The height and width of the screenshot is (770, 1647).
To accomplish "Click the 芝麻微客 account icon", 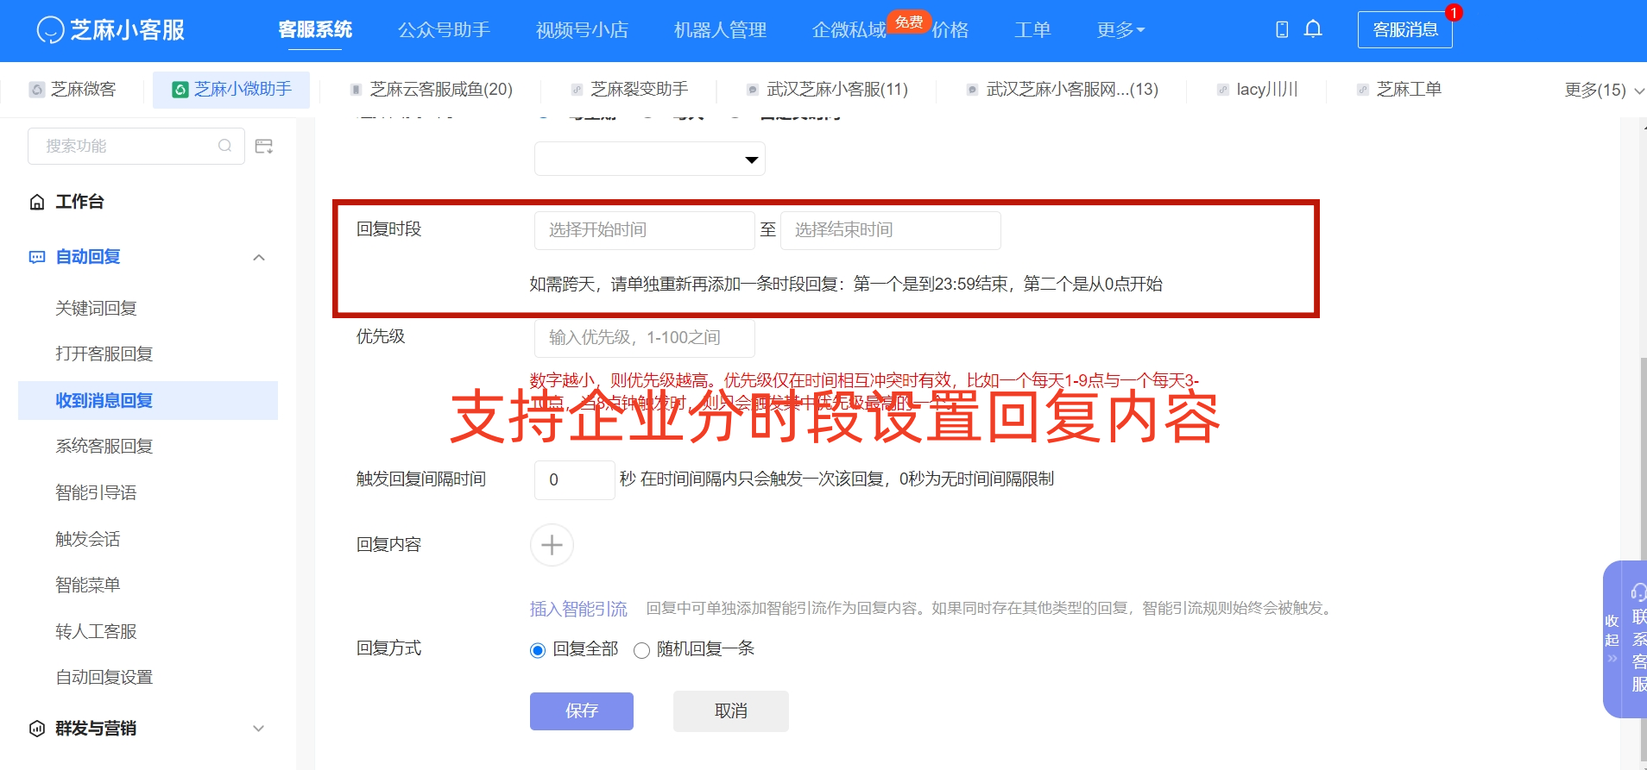I will 37,90.
